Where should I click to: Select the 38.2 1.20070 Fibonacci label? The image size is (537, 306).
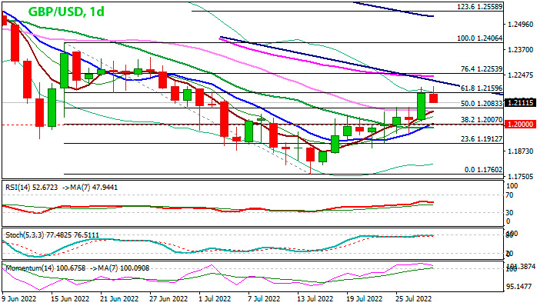tap(482, 120)
